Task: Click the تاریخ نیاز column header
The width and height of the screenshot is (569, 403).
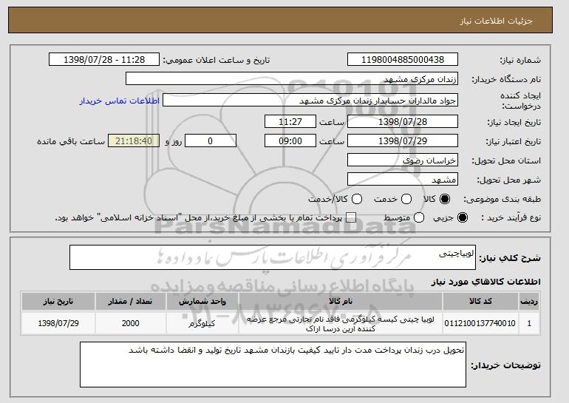Action: [x=58, y=302]
